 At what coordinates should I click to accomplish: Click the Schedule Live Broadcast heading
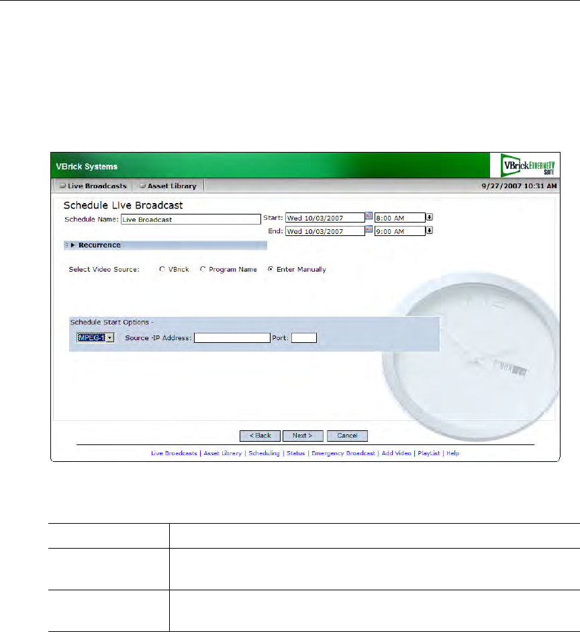(123, 205)
